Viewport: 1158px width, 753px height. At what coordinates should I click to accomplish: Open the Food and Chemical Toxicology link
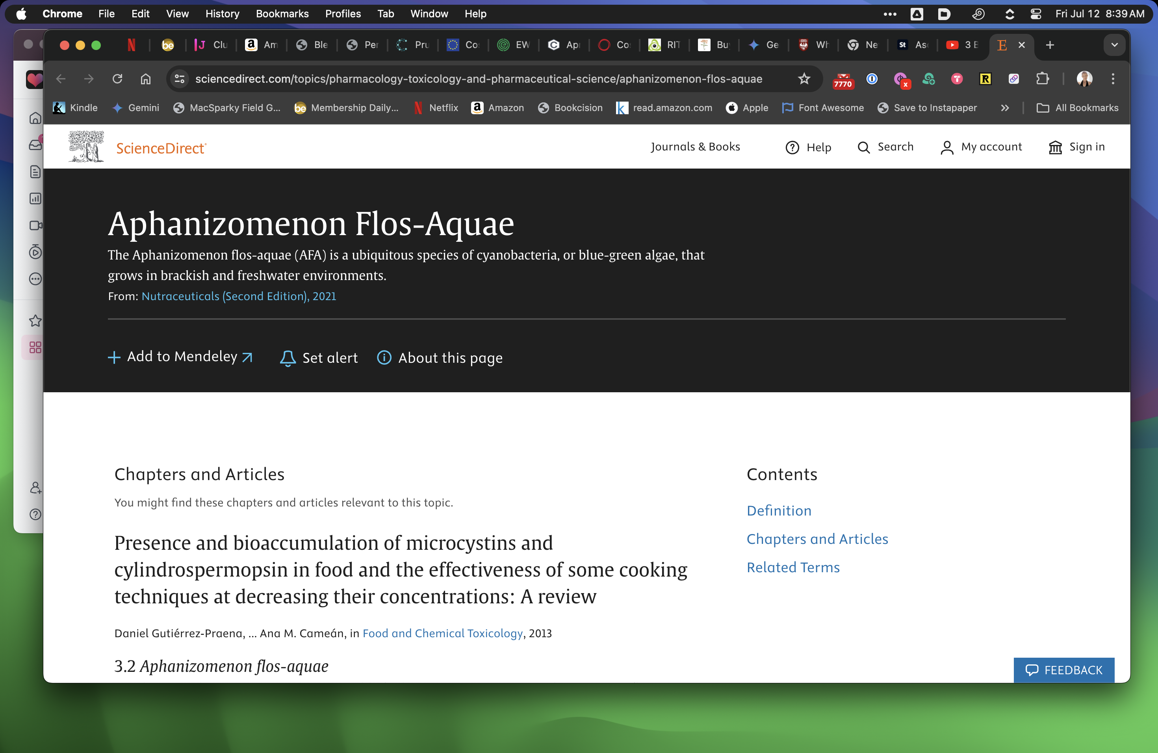pos(442,633)
